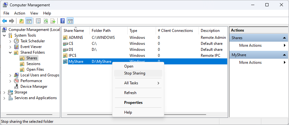The image size is (289, 125).
Task: Click the Up one level folder icon
Action: point(21,21)
